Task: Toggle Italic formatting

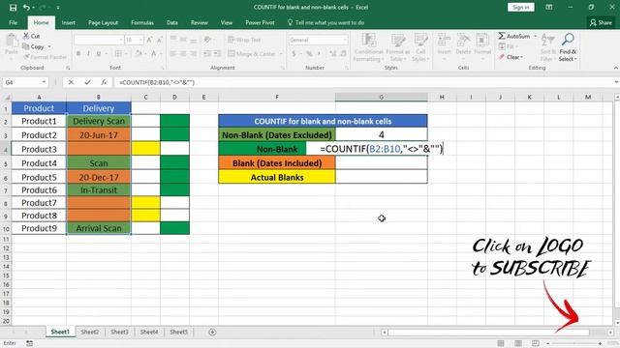Action: tap(88, 53)
